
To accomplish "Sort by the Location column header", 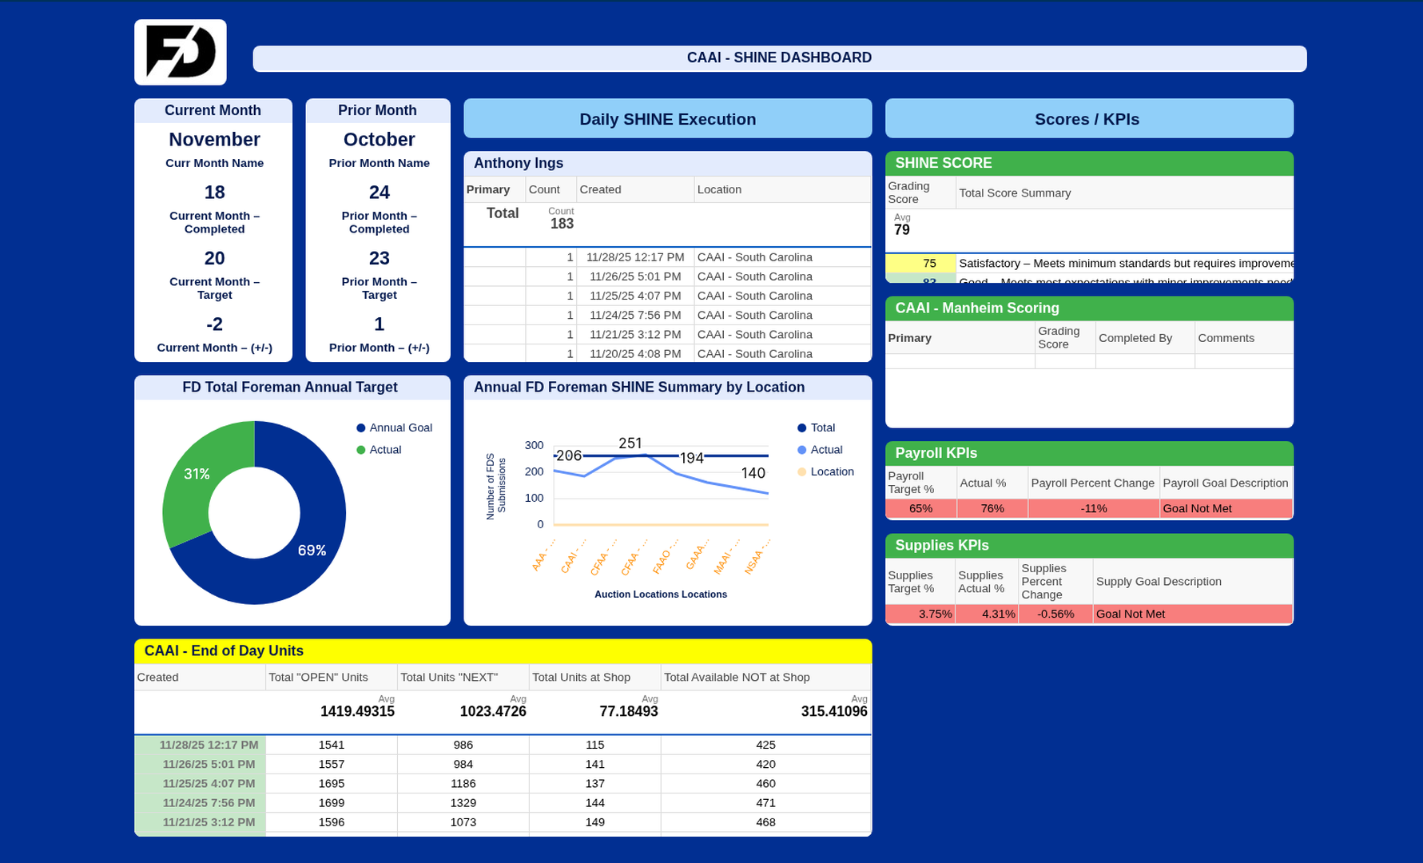I will (719, 189).
